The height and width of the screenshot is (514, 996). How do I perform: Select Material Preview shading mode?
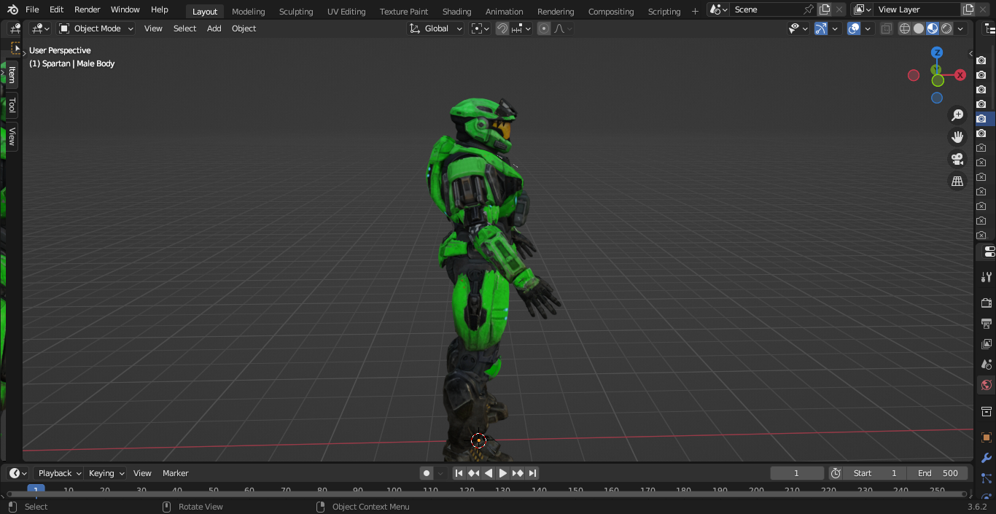click(933, 28)
